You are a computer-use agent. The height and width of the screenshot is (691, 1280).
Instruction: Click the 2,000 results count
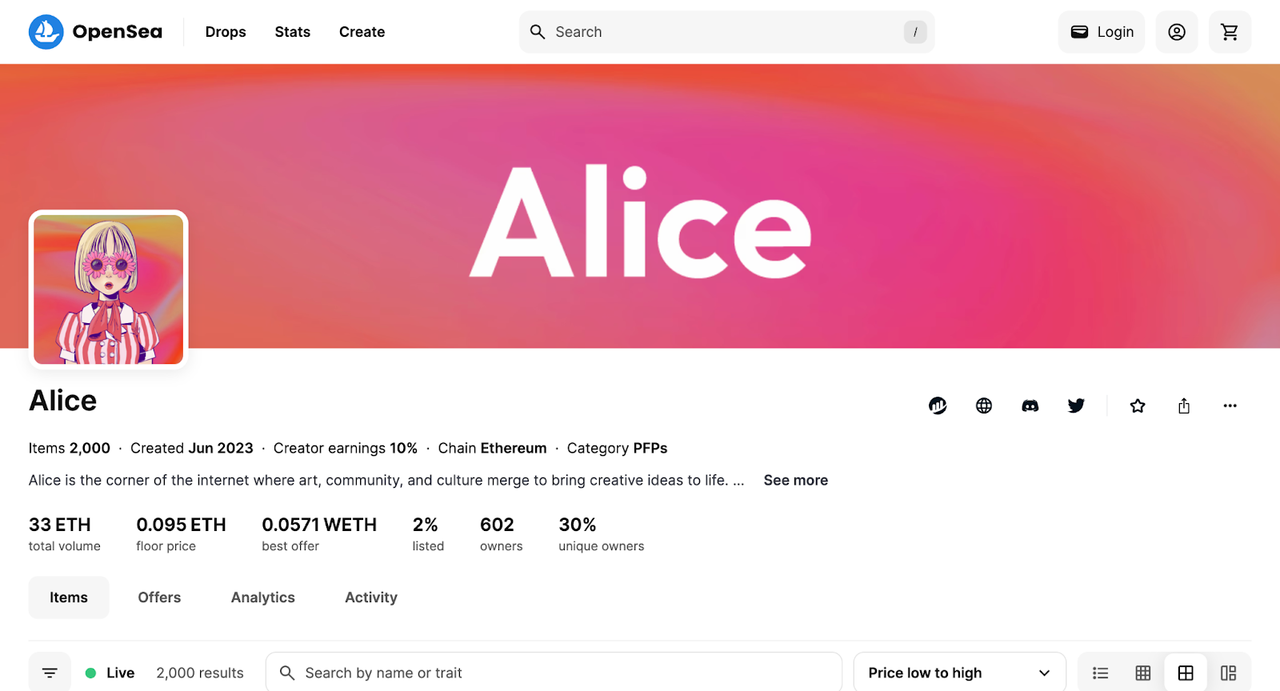pos(200,673)
